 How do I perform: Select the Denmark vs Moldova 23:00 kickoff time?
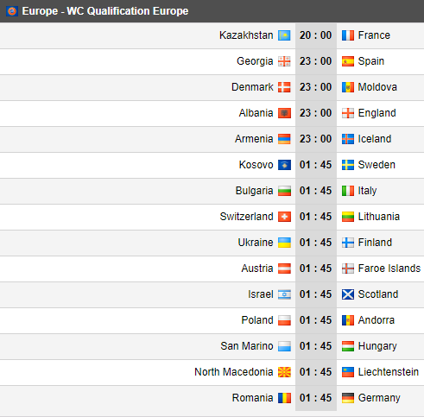click(316, 87)
